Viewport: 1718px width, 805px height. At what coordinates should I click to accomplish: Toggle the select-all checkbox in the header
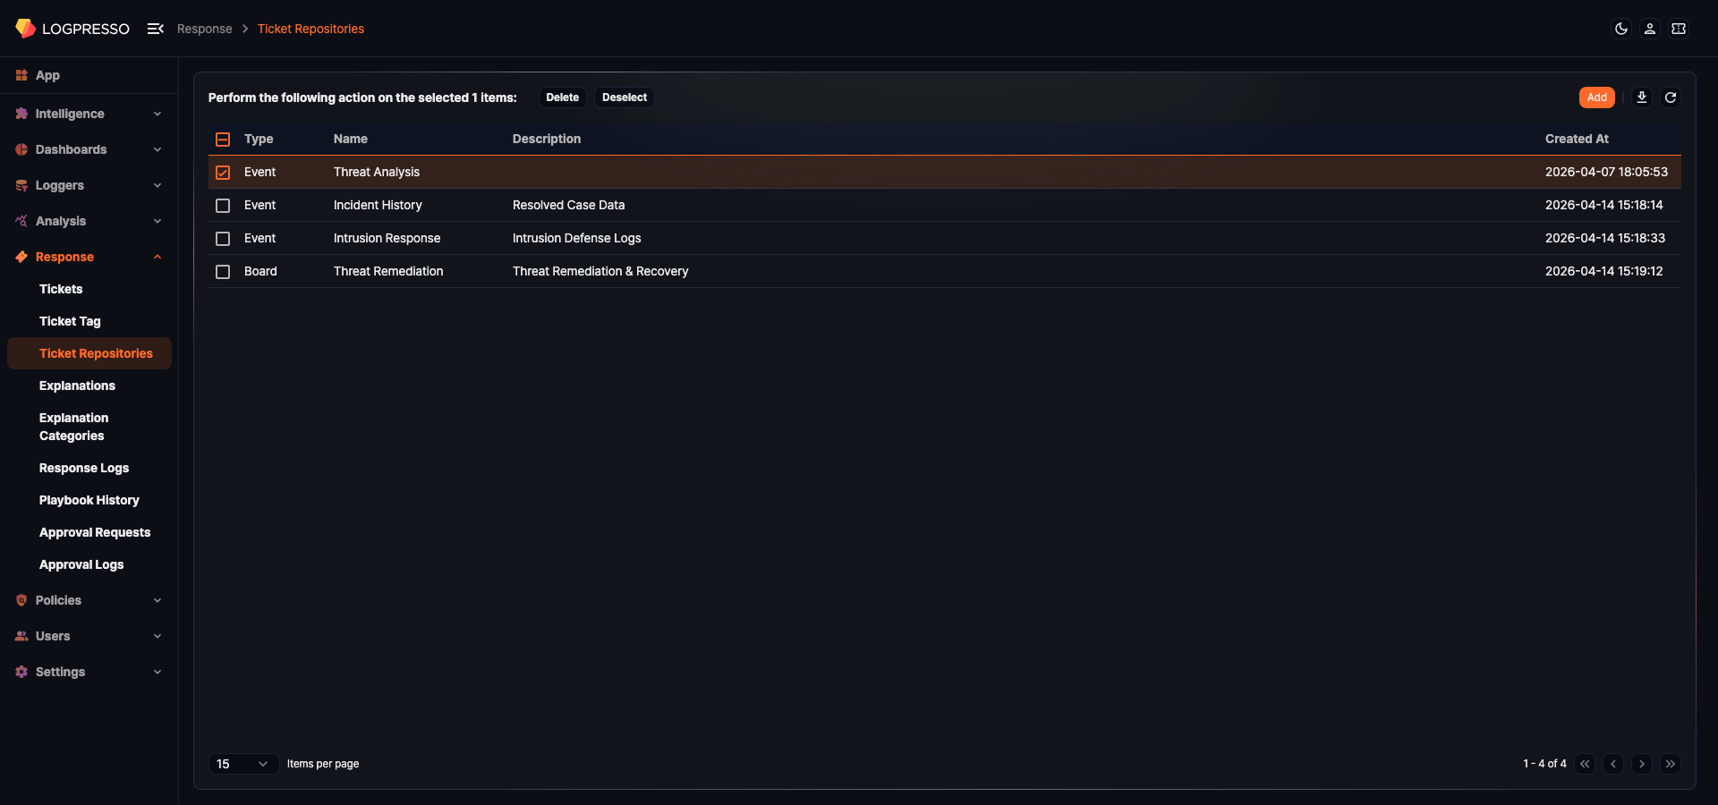(222, 140)
